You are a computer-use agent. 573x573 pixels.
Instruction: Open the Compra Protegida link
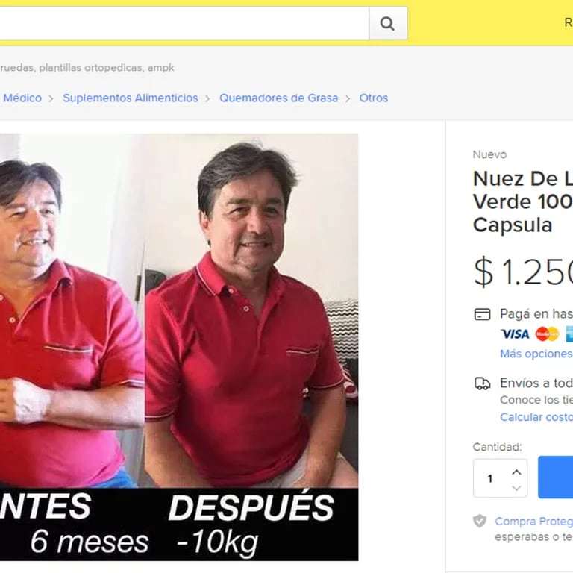click(534, 522)
